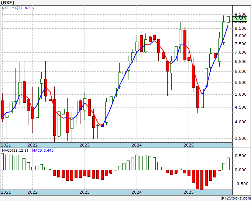The image size is (251, 201).
Task: Click the 3.500 price axis label
Action: pyautogui.click(x=240, y=138)
